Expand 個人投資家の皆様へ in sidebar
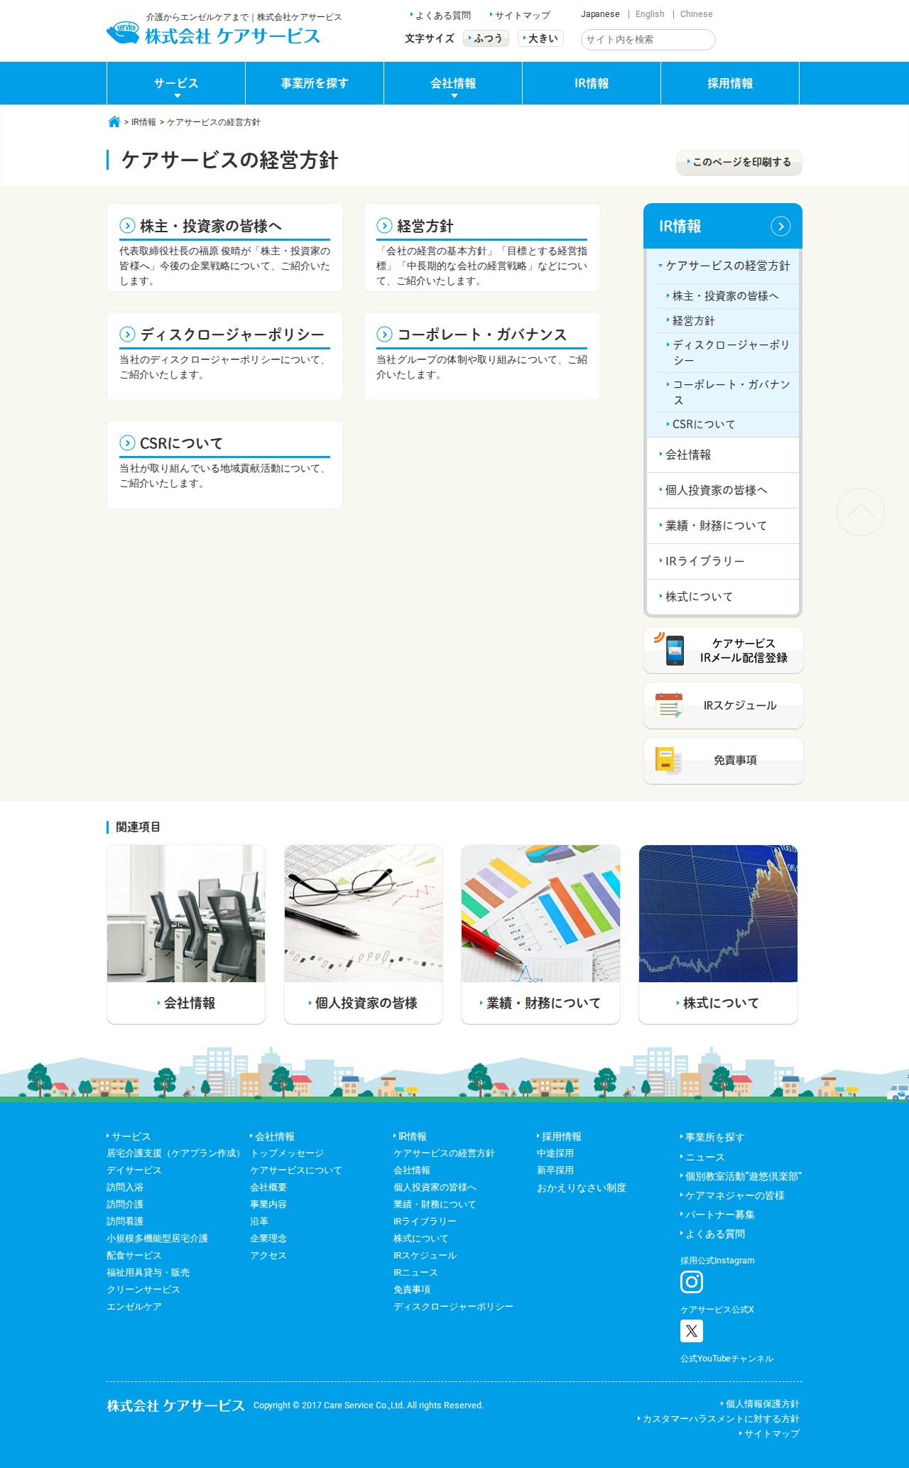 (x=723, y=490)
